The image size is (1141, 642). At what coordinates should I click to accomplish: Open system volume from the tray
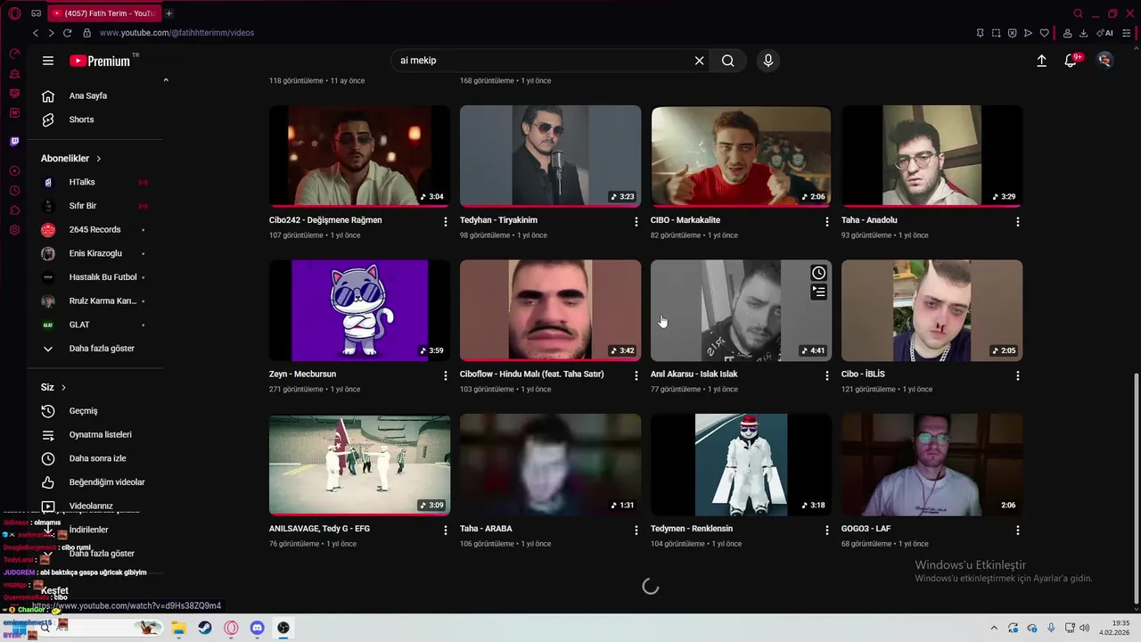1085,628
